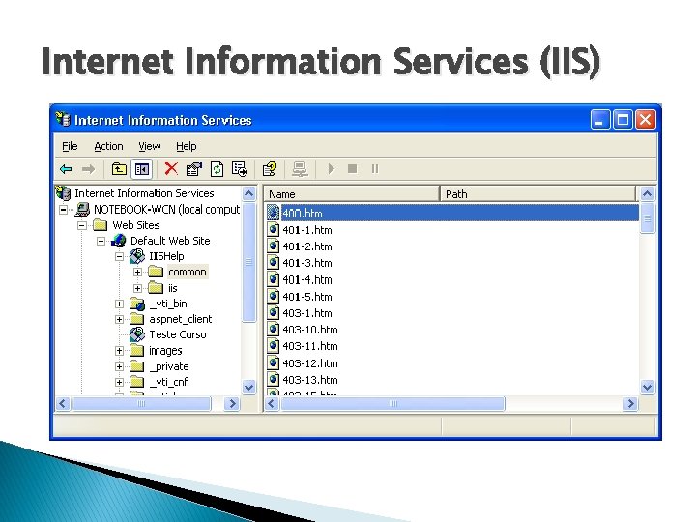Select the 403-12.htm file

(310, 363)
